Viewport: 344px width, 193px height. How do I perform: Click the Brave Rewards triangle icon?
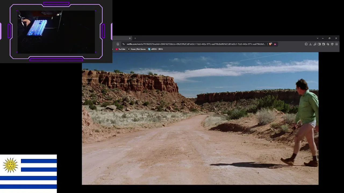275,44
